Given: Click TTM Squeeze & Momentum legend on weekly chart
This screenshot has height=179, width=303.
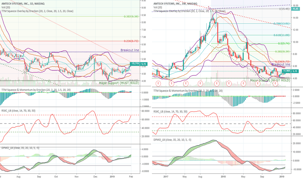Looking at the screenshot, I should 188,90.
